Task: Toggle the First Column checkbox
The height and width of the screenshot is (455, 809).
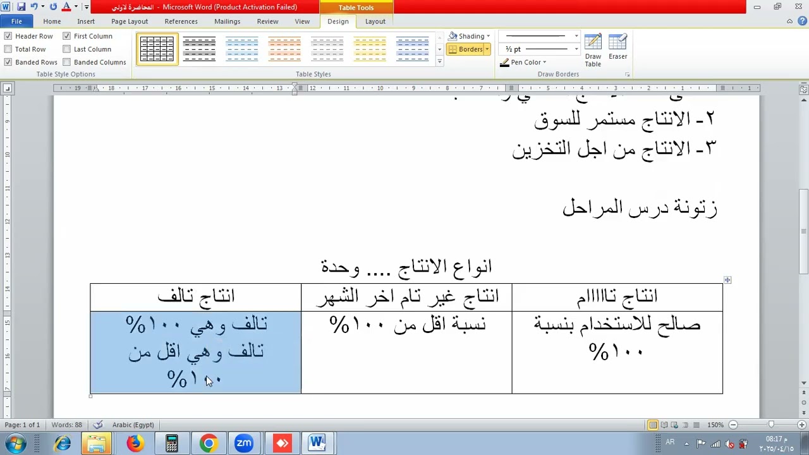Action: pyautogui.click(x=66, y=36)
